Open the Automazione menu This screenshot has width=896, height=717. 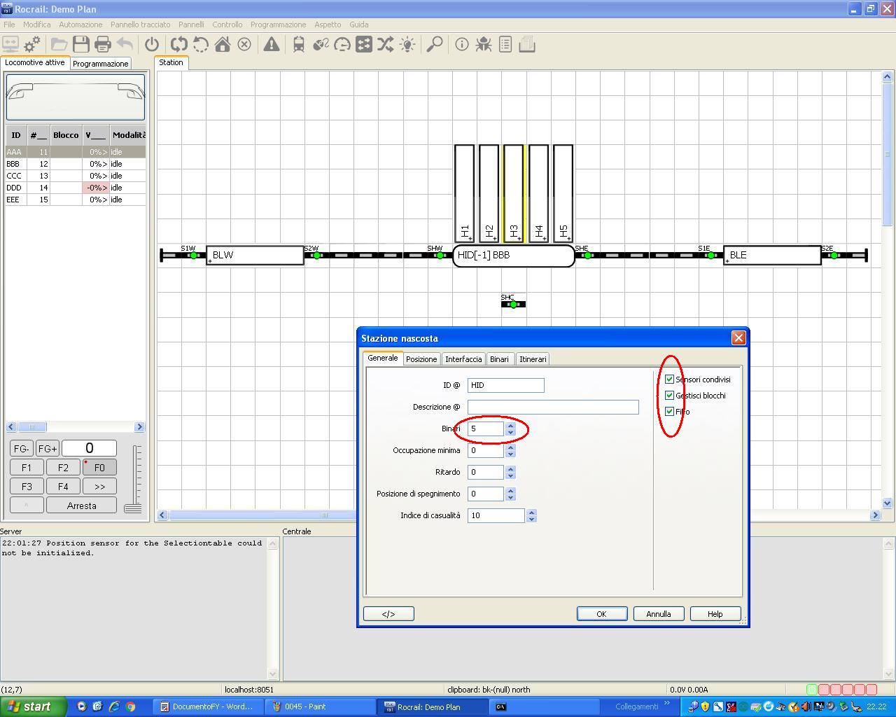pyautogui.click(x=80, y=25)
